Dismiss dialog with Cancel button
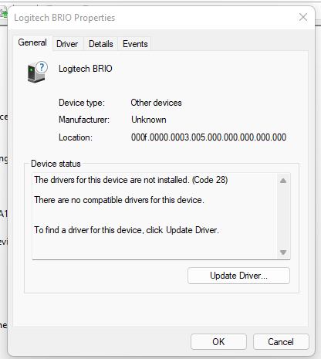 click(x=281, y=342)
